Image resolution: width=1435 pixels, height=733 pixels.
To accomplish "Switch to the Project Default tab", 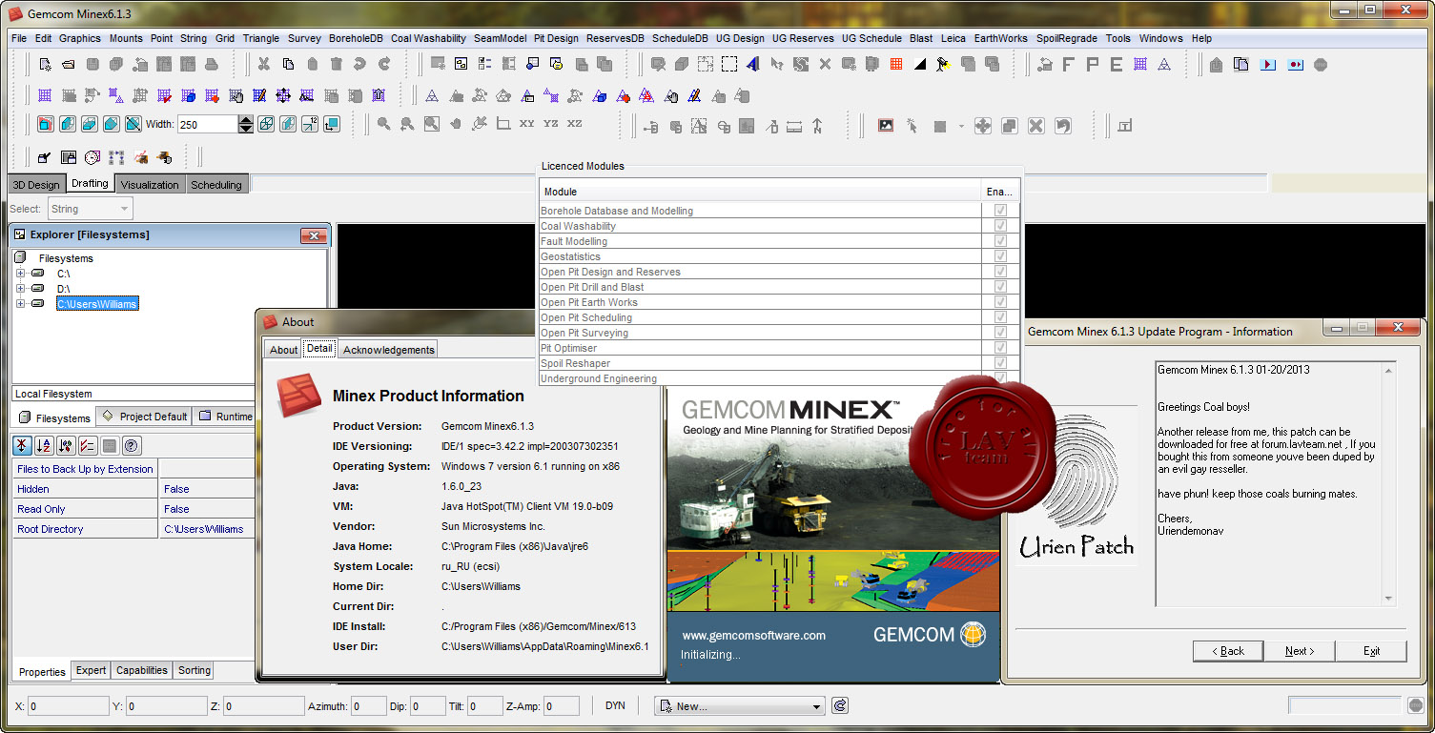I will point(144,417).
